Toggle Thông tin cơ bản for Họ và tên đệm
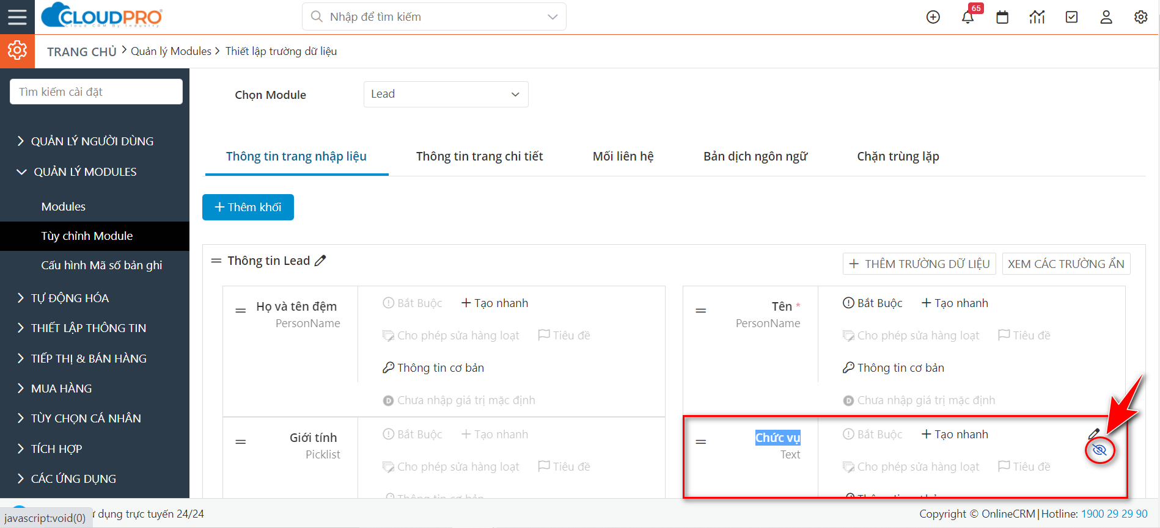The width and height of the screenshot is (1160, 528). (x=433, y=368)
